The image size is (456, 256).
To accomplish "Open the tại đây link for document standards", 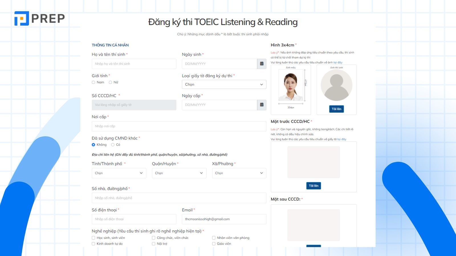I will tap(342, 139).
